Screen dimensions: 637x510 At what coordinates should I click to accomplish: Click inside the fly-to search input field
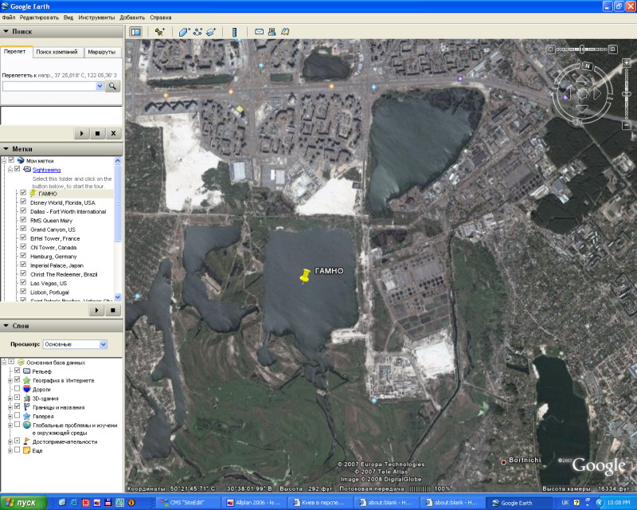point(49,86)
